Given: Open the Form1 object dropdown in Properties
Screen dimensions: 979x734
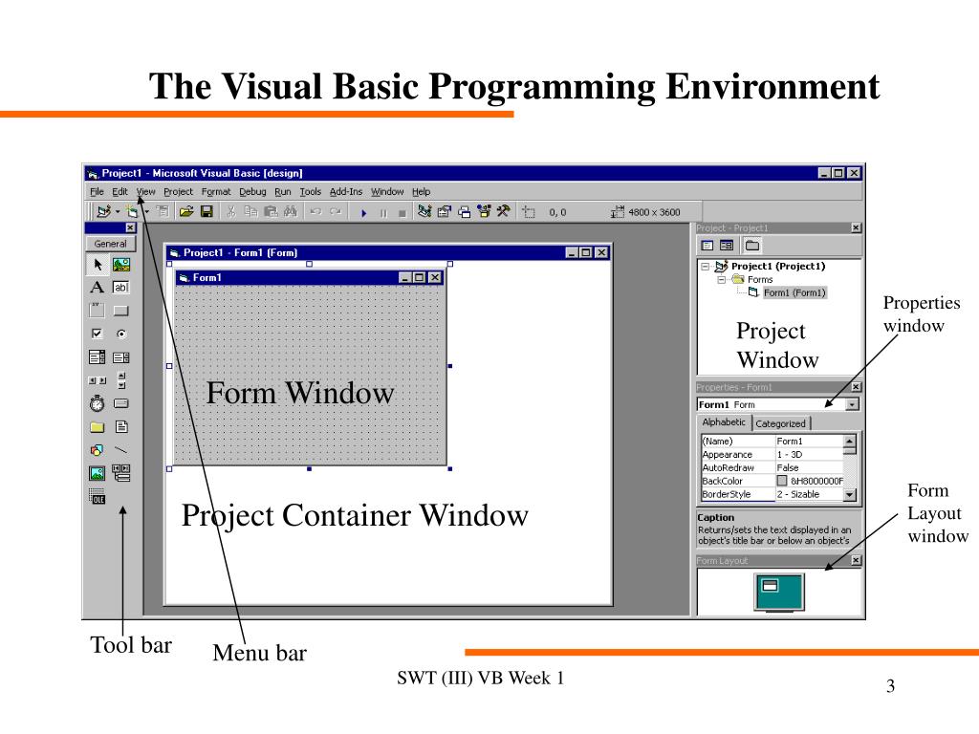Looking at the screenshot, I should pyautogui.click(x=852, y=404).
